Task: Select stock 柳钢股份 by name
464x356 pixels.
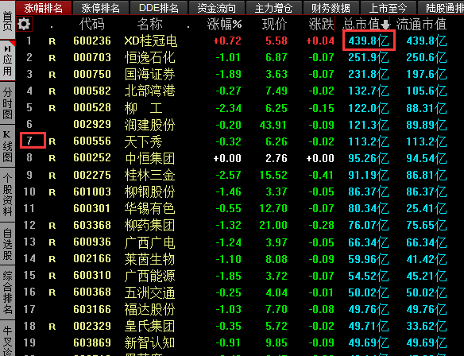Action: coord(149,192)
